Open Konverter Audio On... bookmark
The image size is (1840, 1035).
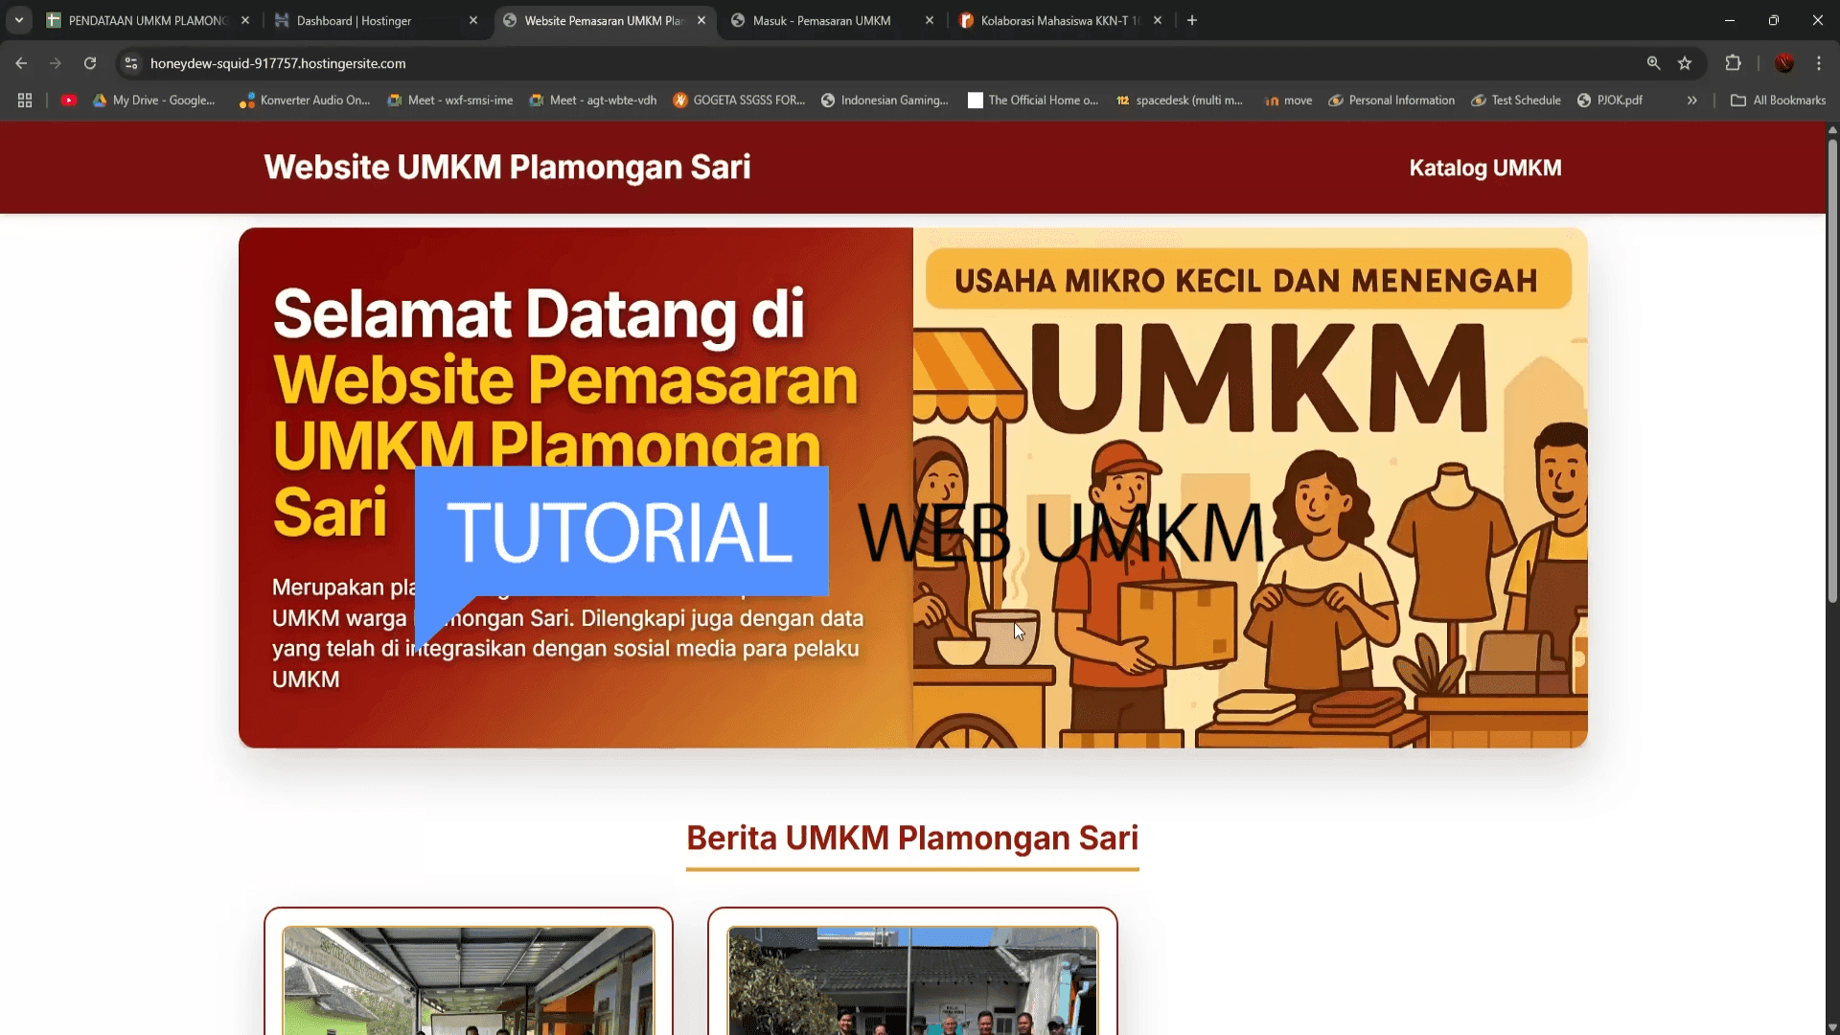point(305,100)
